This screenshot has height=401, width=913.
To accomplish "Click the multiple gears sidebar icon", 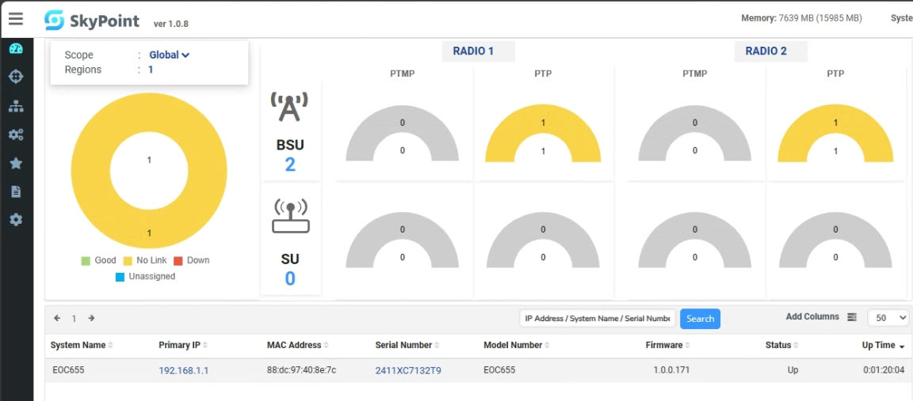I will coord(16,134).
